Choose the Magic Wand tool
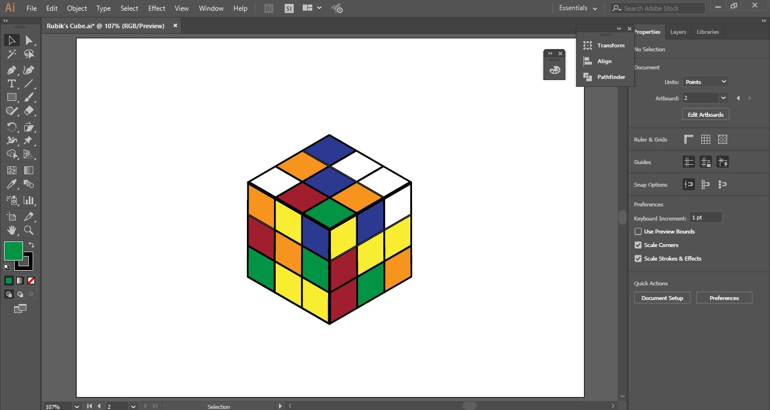 (x=11, y=54)
